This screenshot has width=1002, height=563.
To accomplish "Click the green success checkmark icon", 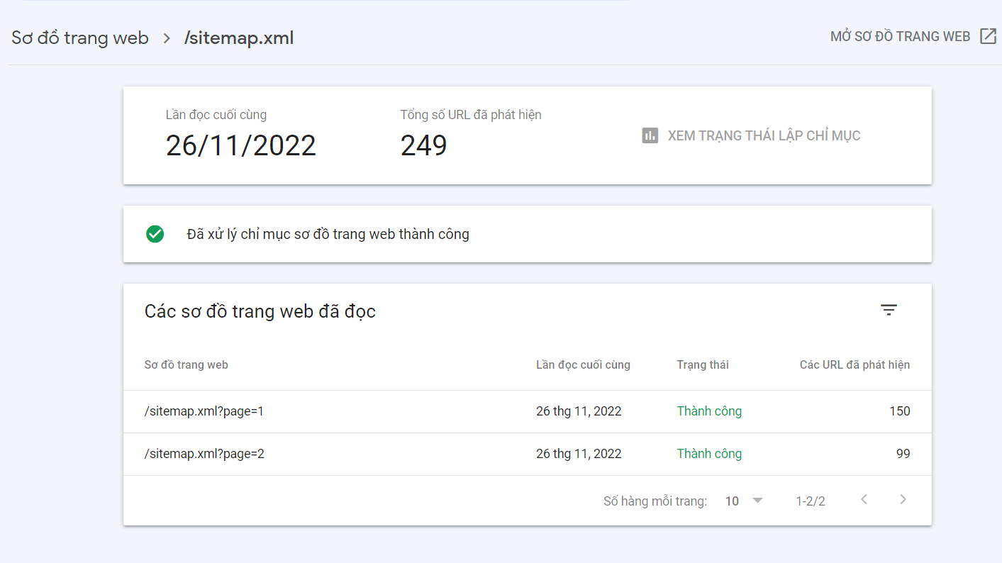I will (x=155, y=234).
